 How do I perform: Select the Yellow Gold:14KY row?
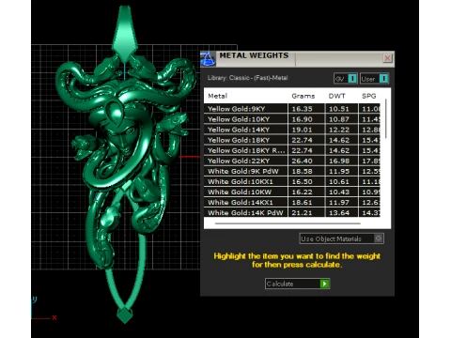click(x=292, y=130)
